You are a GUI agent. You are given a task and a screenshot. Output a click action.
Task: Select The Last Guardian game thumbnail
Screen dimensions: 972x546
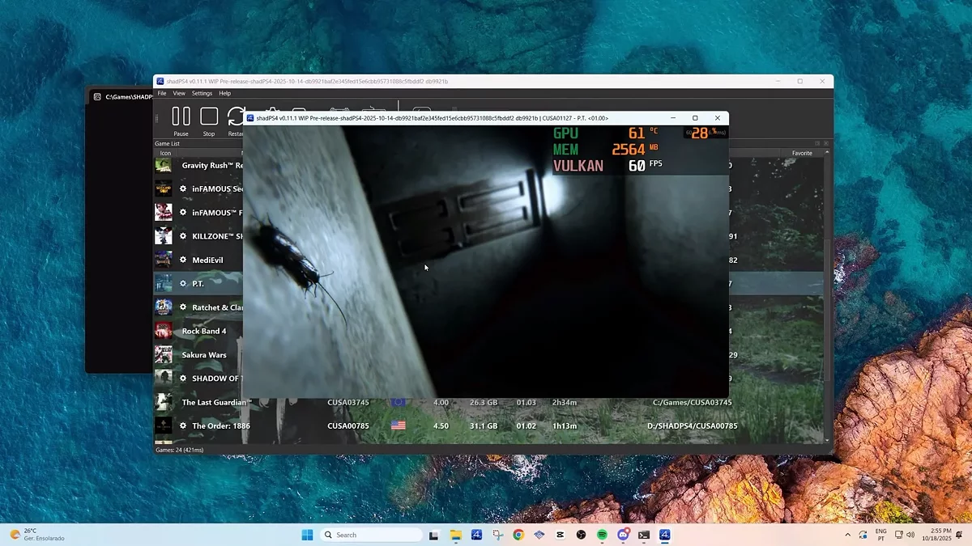pyautogui.click(x=164, y=402)
